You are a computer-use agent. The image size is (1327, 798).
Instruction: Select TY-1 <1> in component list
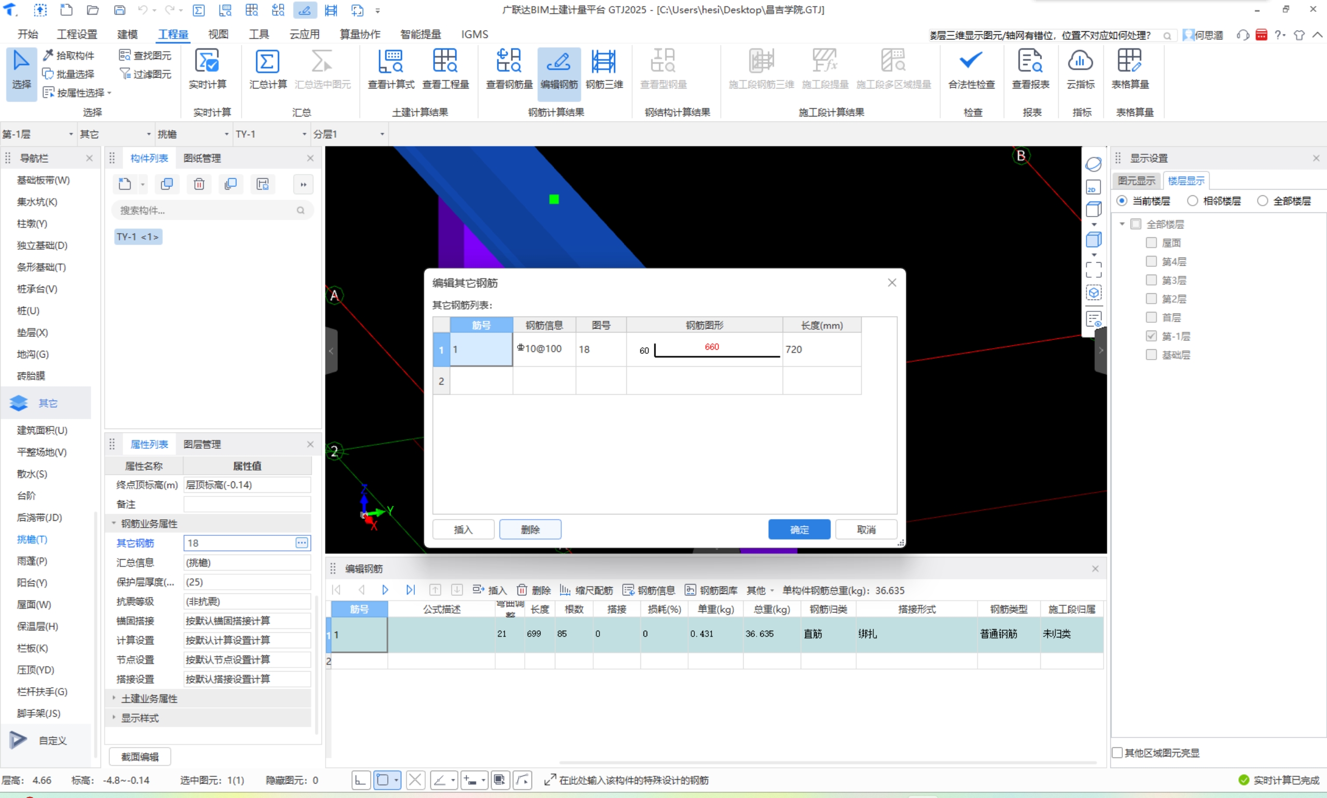[x=138, y=237]
